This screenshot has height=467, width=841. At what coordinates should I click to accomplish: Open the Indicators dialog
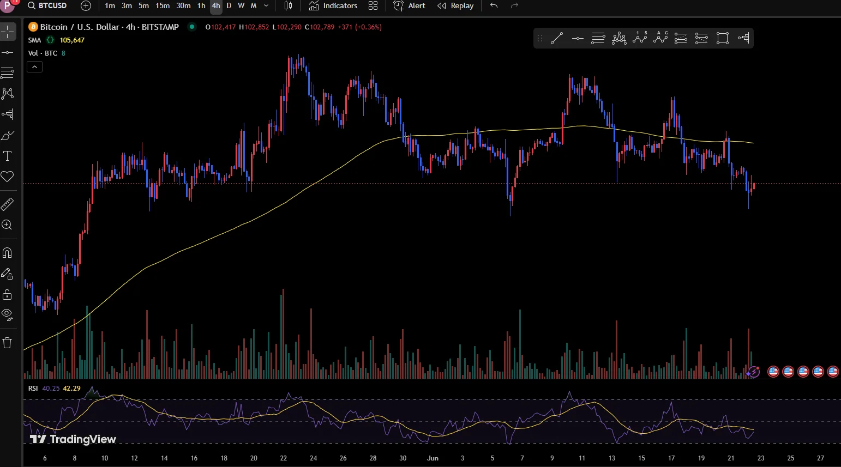coord(333,6)
